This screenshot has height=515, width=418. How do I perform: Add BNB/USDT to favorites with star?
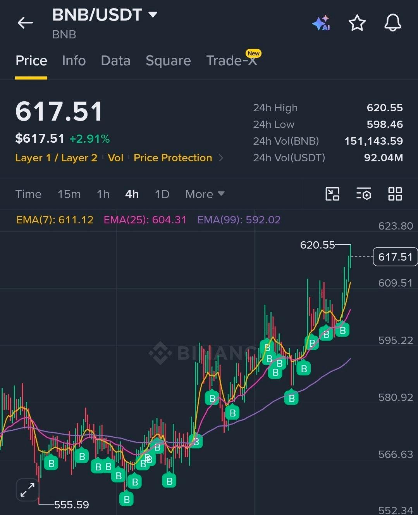[x=357, y=23]
